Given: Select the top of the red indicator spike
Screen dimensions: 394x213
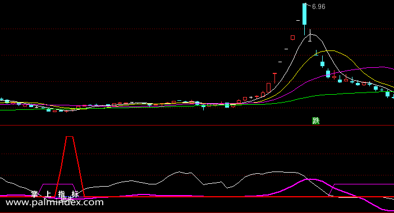Looking at the screenshot, I should [70, 137].
